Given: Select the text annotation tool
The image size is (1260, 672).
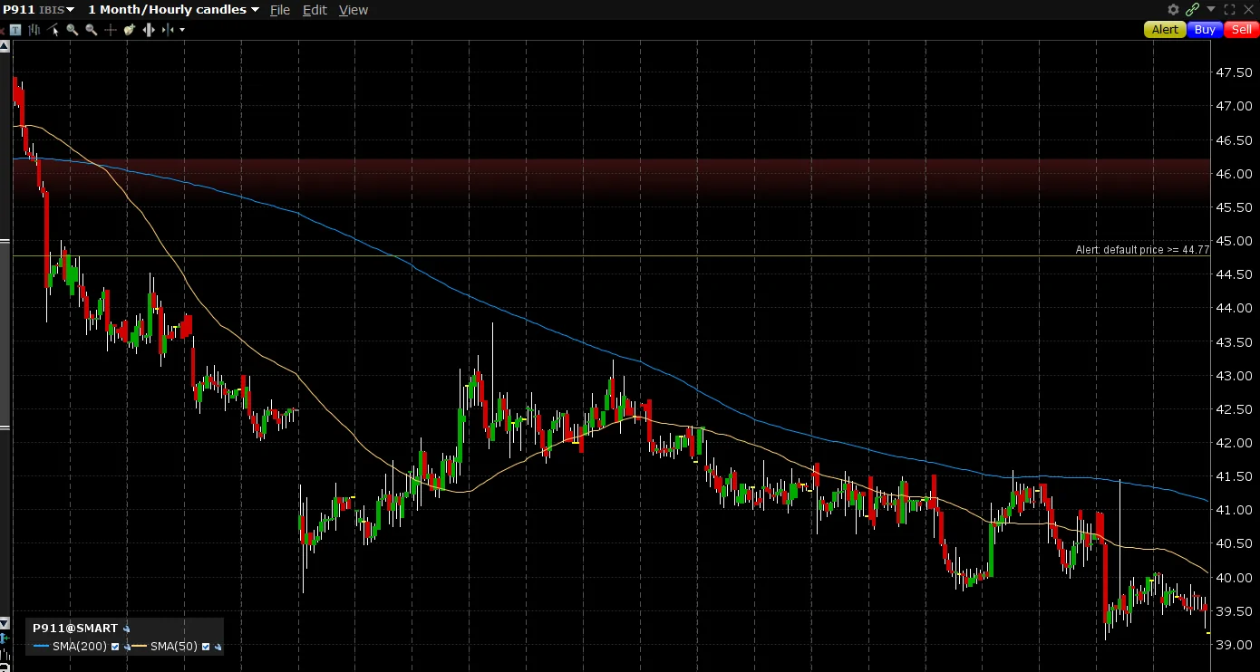Looking at the screenshot, I should tap(15, 30).
